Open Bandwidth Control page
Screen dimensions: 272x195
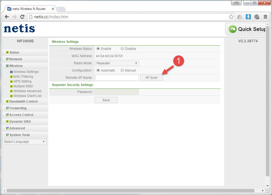pos(24,102)
